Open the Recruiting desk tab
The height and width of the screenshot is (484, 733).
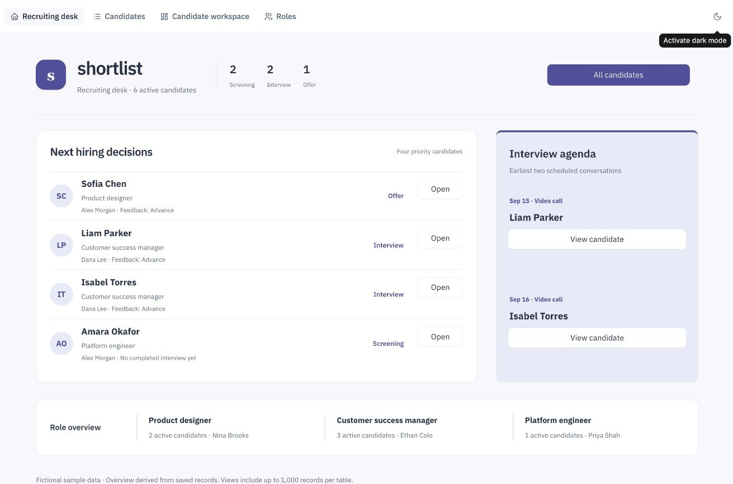[44, 16]
